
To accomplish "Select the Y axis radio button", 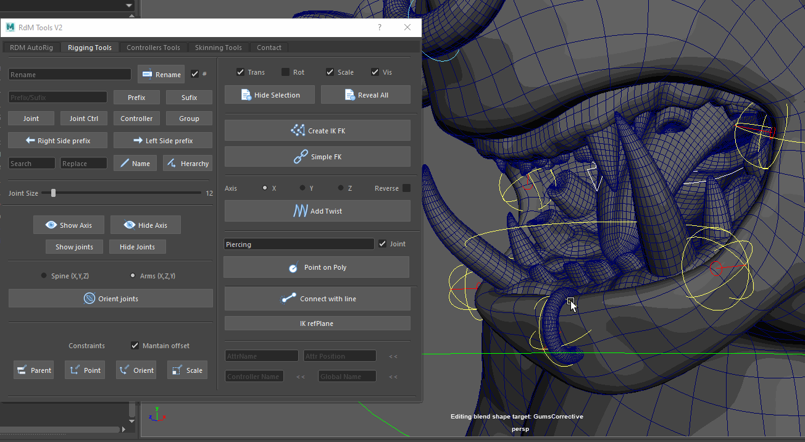I will tap(302, 188).
